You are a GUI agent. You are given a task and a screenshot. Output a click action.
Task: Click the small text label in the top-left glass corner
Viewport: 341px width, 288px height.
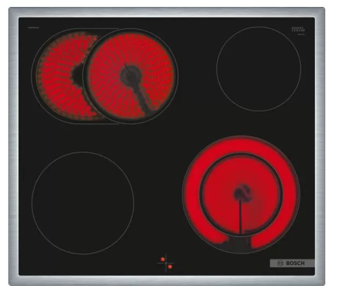coord(33,28)
